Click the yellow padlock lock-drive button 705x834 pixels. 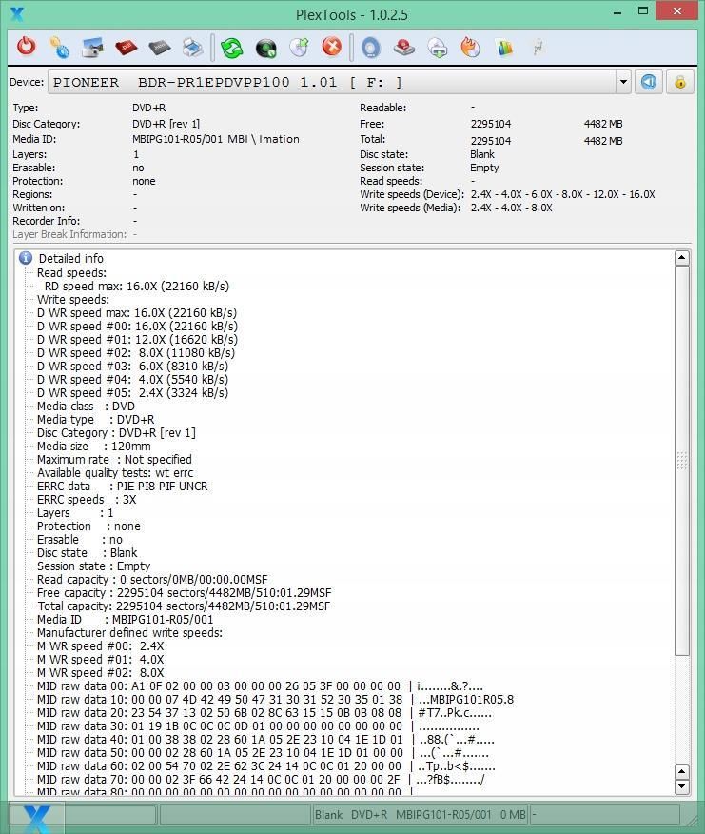680,82
